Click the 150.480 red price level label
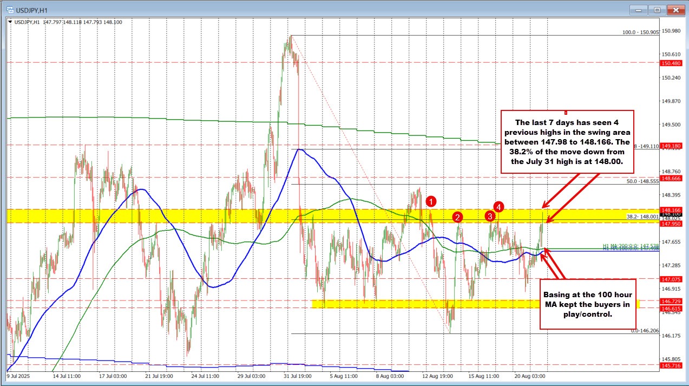Image resolution: width=689 pixels, height=386 pixels. tap(673, 63)
